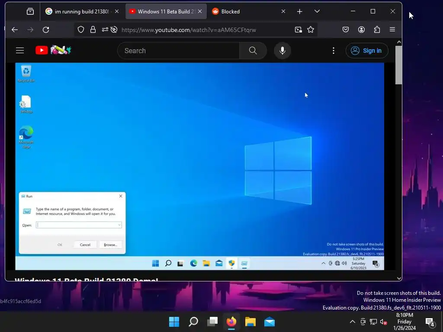Viewport: 443px width, 332px height.
Task: Open the Save to Pocket icon
Action: 346,29
